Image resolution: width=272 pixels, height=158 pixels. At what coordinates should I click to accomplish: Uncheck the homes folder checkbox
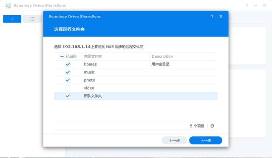68,64
